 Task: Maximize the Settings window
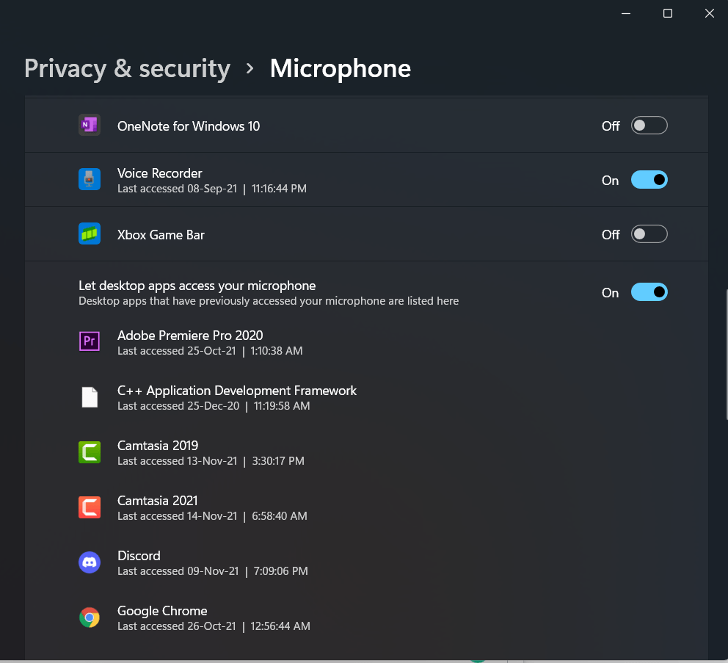668,13
